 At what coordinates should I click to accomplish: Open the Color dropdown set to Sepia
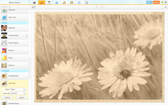[18, 89]
